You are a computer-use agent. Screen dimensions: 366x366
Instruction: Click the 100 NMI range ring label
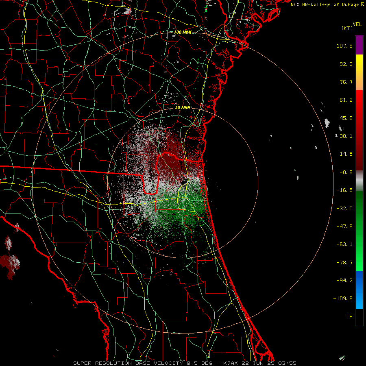[x=183, y=32]
